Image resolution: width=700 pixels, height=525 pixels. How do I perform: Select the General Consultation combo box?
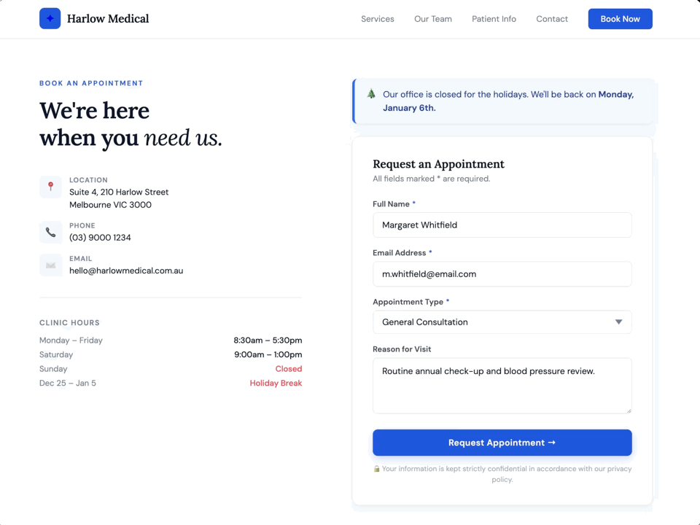[489, 322]
